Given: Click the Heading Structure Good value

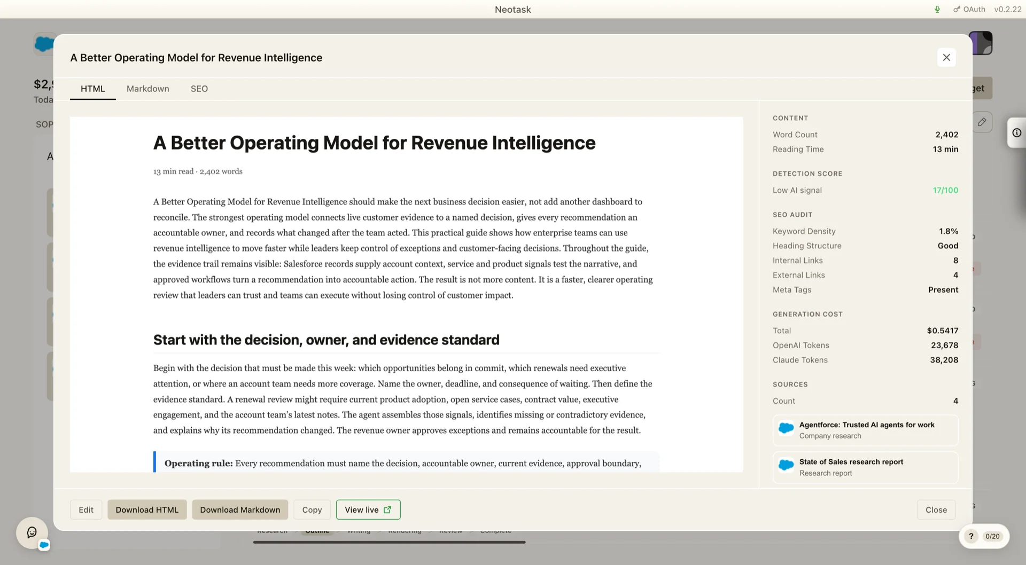Looking at the screenshot, I should tap(948, 246).
